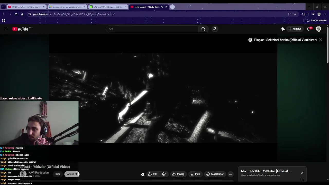Viewport: 329px width, 185px height.
Task: Close the SAmuraY1903 Stream tab
Action: (125, 7)
